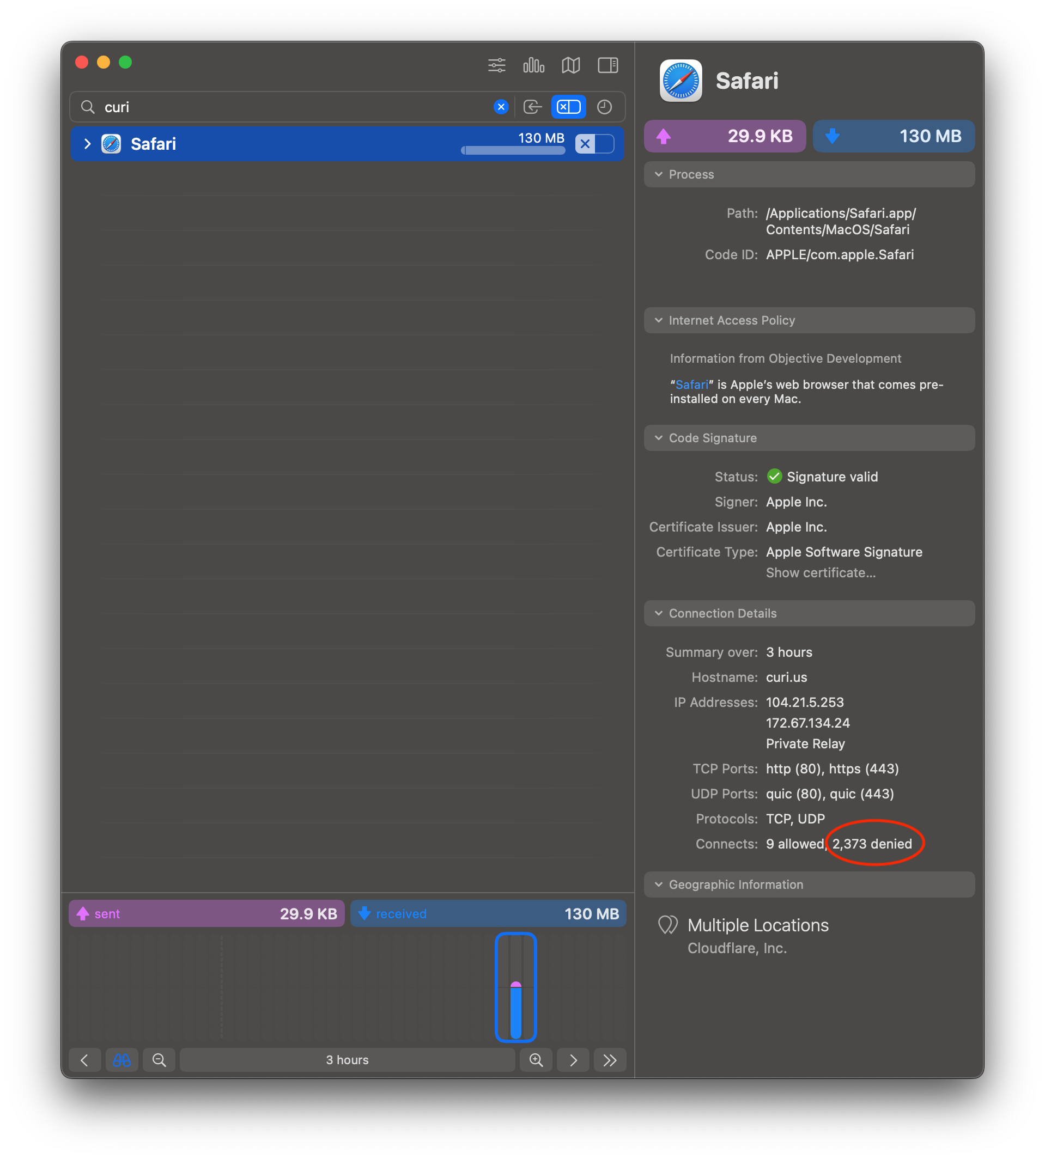Expand the Safari row disclosure arrow
Image resolution: width=1045 pixels, height=1159 pixels.
tap(87, 143)
